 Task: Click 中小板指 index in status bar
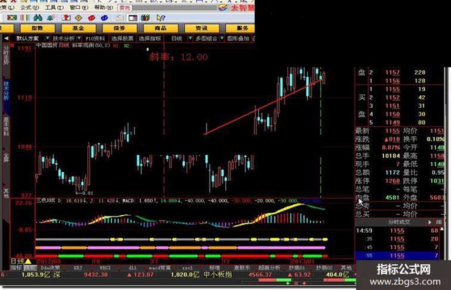coord(217,275)
